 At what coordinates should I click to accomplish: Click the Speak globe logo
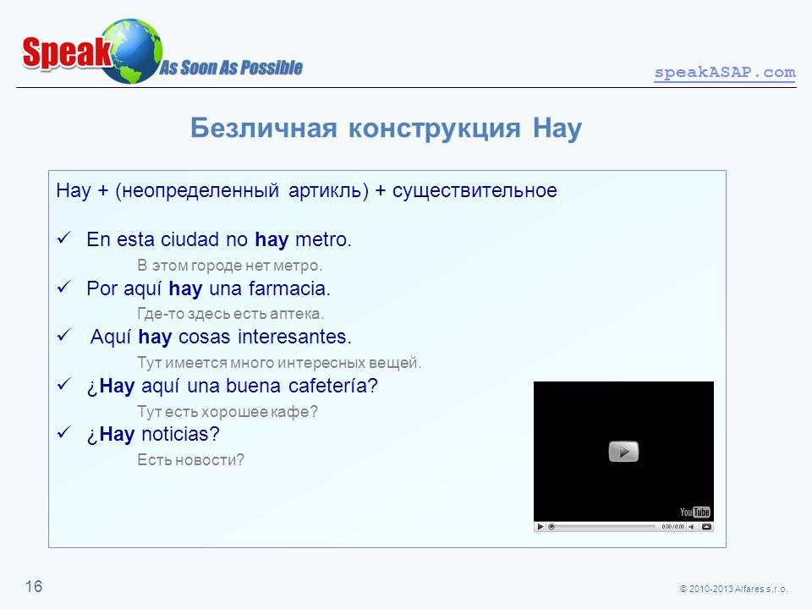click(92, 52)
